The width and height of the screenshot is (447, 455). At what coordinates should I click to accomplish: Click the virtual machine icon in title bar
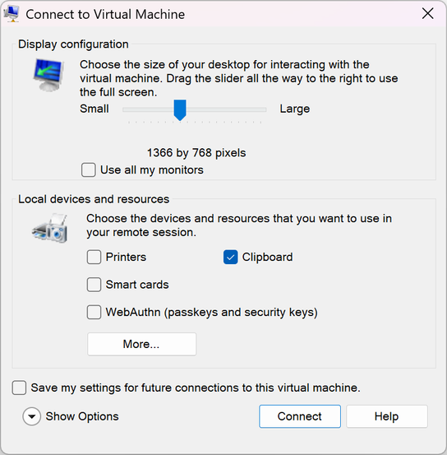(x=12, y=14)
